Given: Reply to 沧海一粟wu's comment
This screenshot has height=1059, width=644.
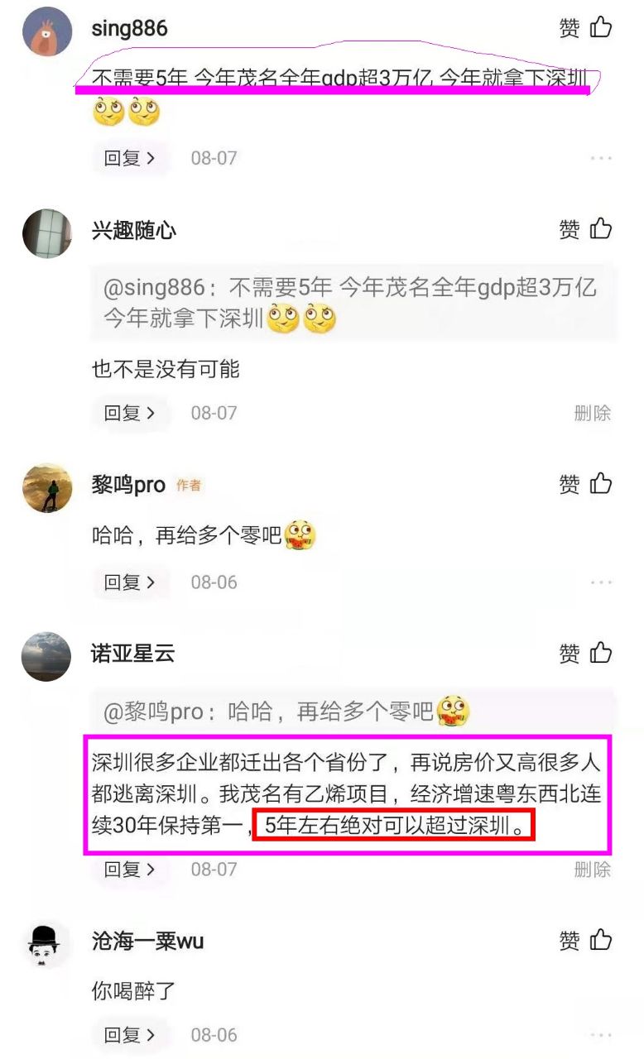Looking at the screenshot, I should pyautogui.click(x=130, y=1034).
